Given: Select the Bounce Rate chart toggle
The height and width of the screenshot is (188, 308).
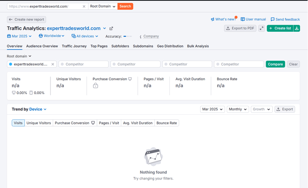Looking at the screenshot, I should 167,123.
